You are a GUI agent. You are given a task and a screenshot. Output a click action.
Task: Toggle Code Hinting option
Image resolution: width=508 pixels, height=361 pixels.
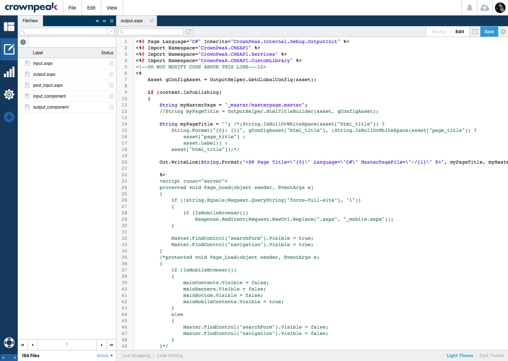tap(170, 356)
